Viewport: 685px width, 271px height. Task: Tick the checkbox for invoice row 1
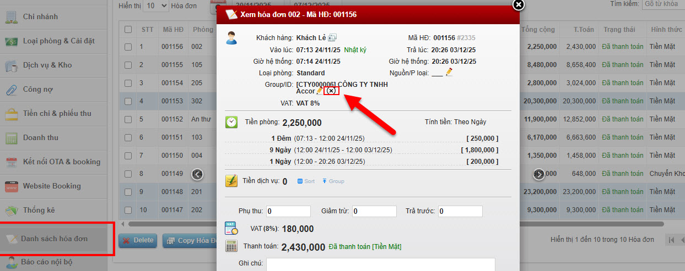click(x=128, y=47)
